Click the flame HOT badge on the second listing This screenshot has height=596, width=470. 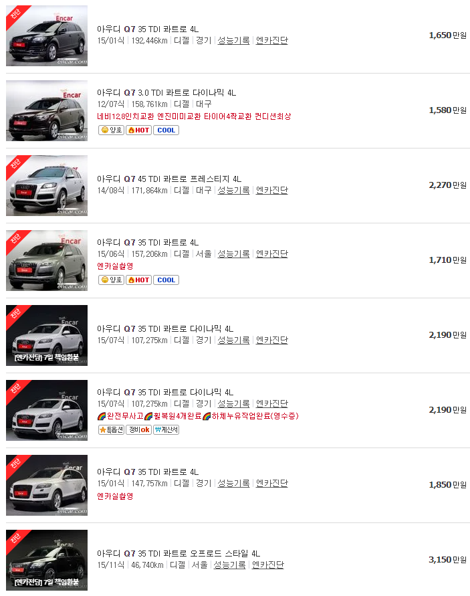coord(138,130)
